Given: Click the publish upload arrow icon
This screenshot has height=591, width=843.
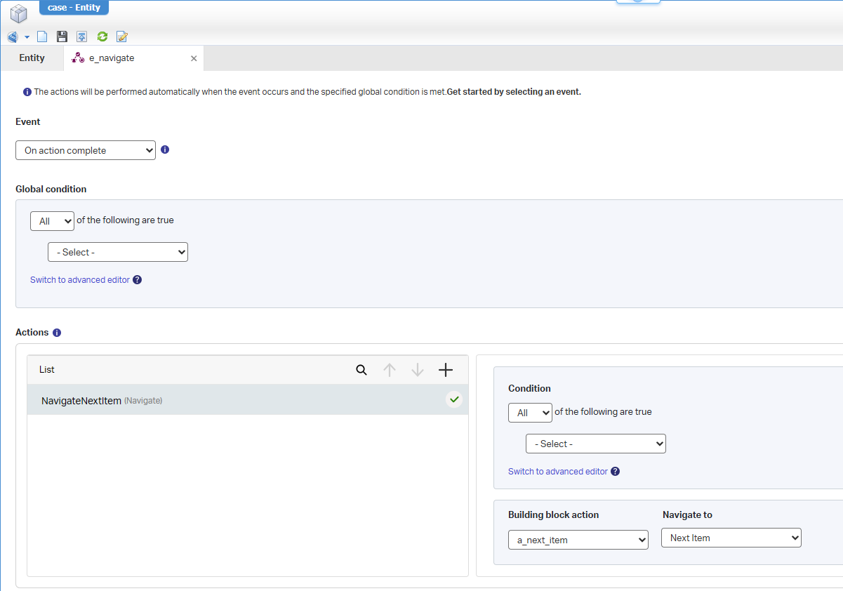Looking at the screenshot, I should pos(82,36).
